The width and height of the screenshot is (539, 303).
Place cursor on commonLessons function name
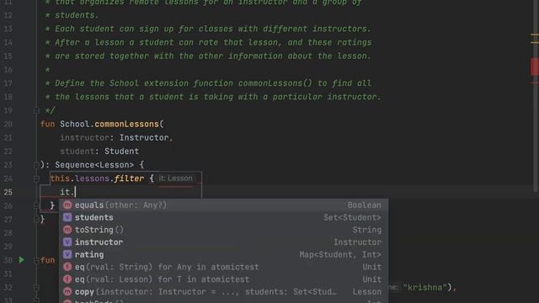click(126, 124)
